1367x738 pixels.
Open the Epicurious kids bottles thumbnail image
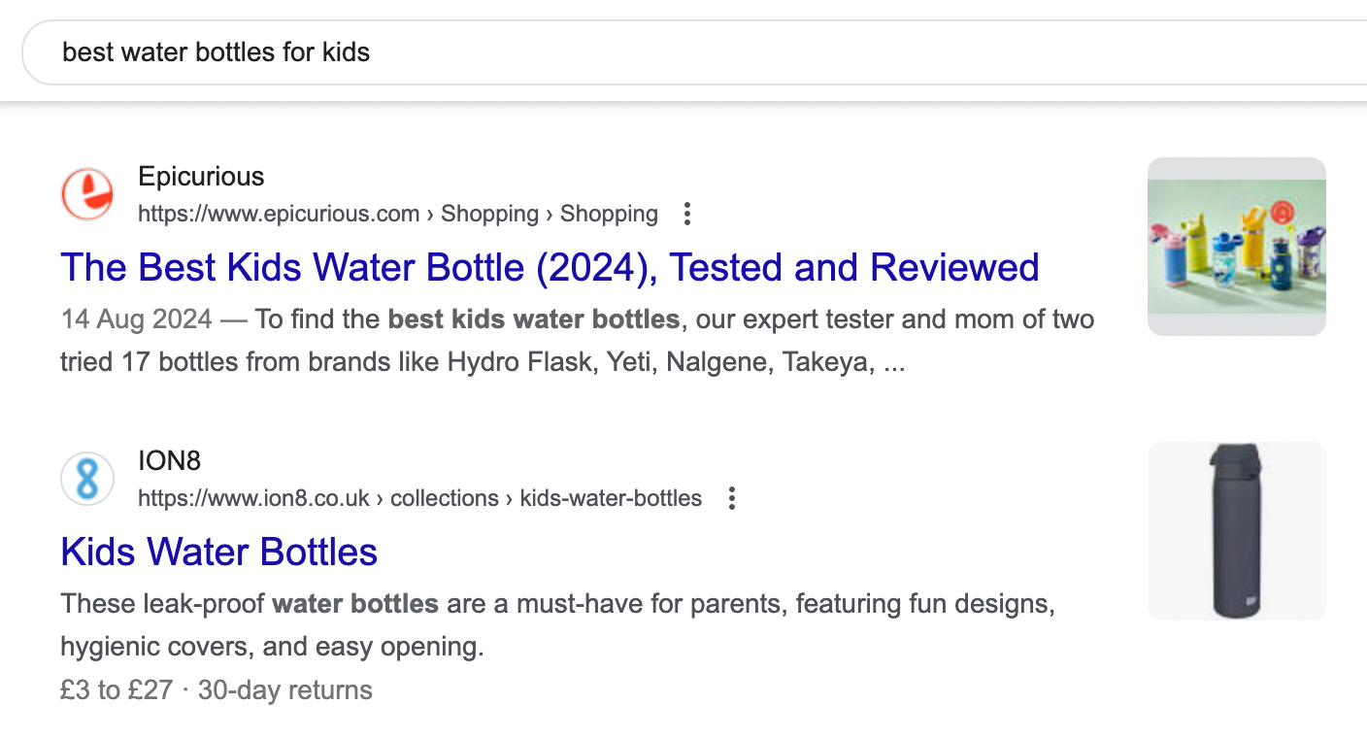tap(1236, 247)
